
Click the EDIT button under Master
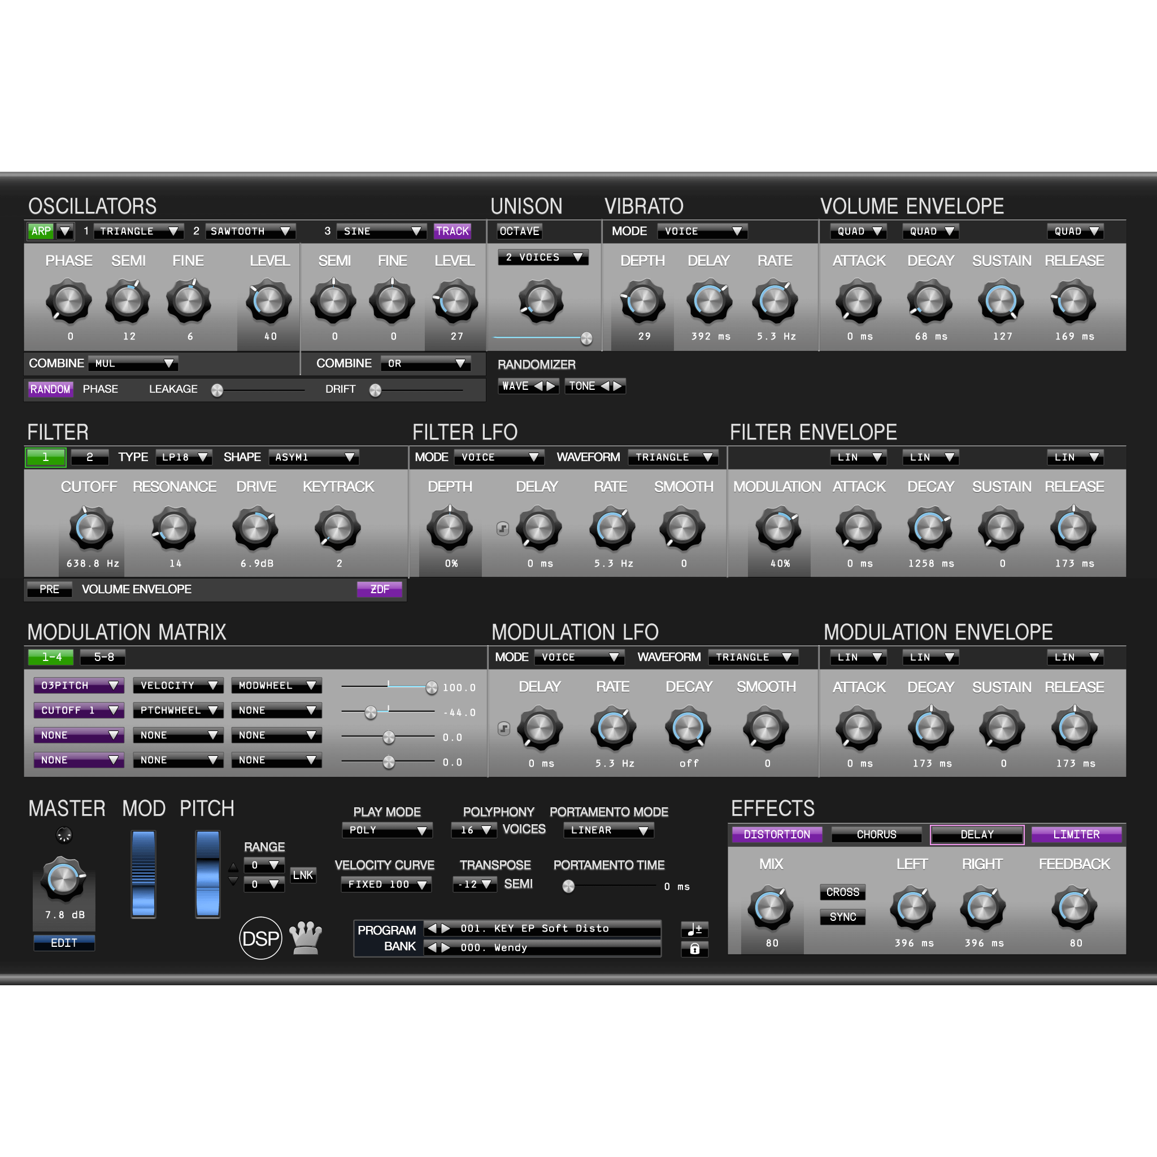pos(63,943)
